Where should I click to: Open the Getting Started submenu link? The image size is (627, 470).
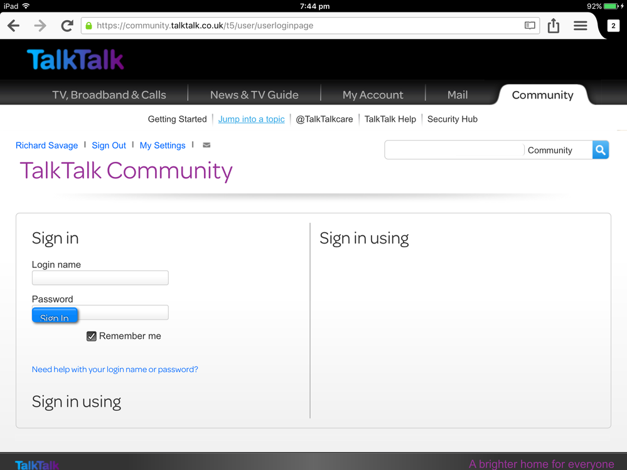pyautogui.click(x=177, y=119)
